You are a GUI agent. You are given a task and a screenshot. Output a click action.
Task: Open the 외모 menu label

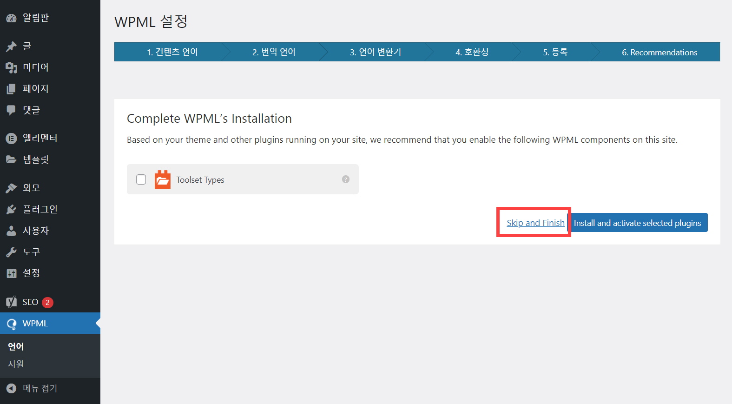click(x=31, y=188)
